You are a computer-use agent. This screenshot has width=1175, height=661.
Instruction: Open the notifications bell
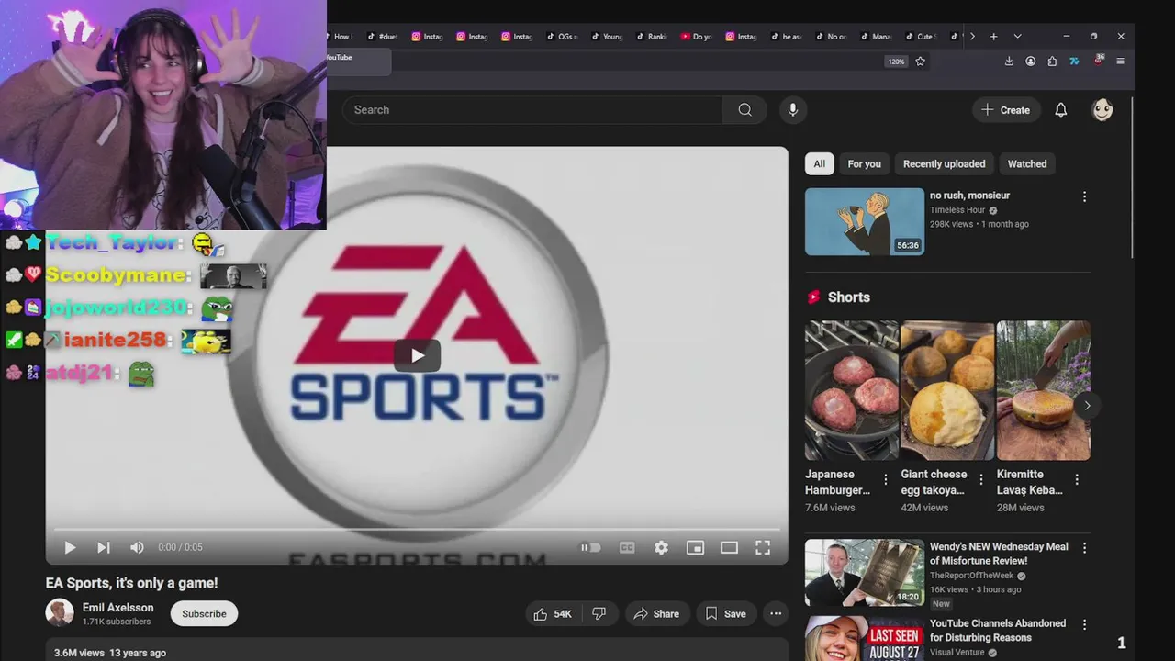point(1060,110)
